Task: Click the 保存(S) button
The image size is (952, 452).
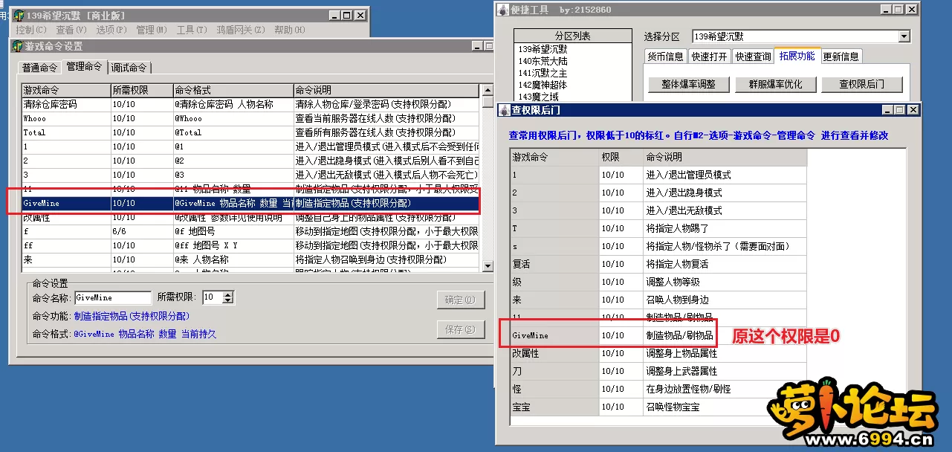Action: tap(461, 329)
